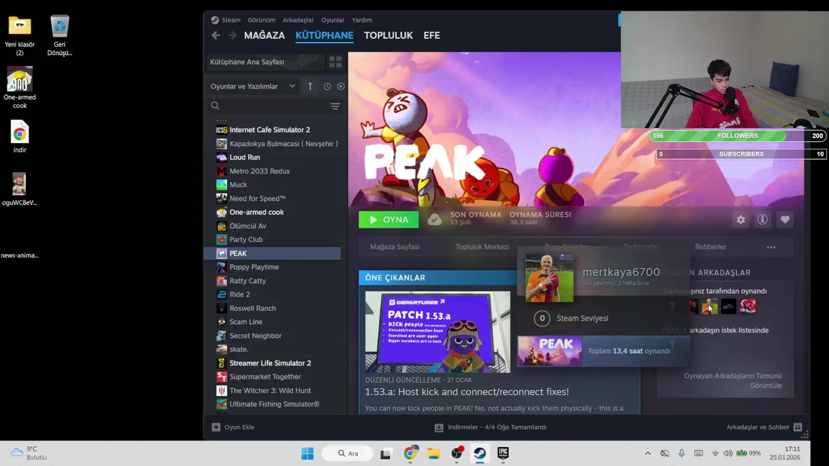The height and width of the screenshot is (466, 829).
Task: Click the PATCH 1.53.a news thumbnail
Action: [438, 332]
